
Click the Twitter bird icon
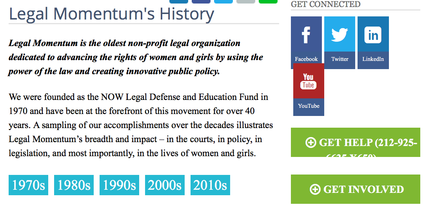[340, 34]
